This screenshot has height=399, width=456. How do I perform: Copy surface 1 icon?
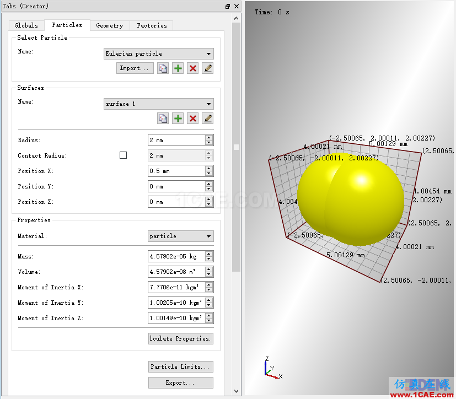click(x=163, y=118)
